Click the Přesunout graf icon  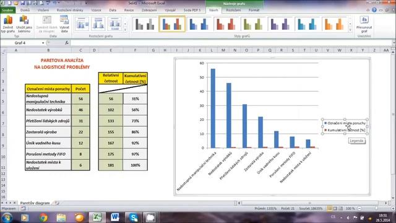[x=364, y=24]
